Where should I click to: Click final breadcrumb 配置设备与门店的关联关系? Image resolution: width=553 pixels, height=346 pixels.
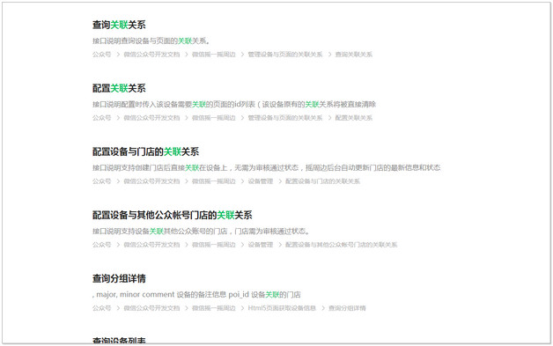click(322, 181)
